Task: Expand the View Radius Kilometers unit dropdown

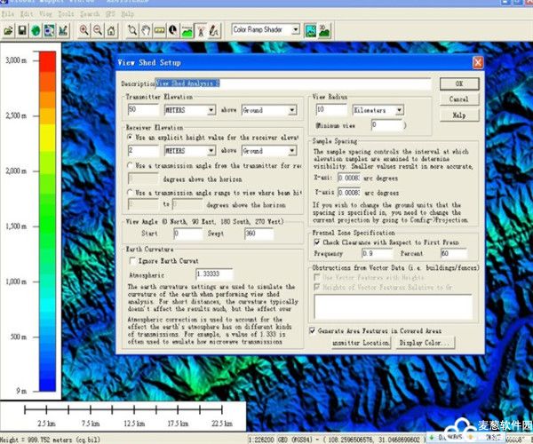Action: [399, 111]
